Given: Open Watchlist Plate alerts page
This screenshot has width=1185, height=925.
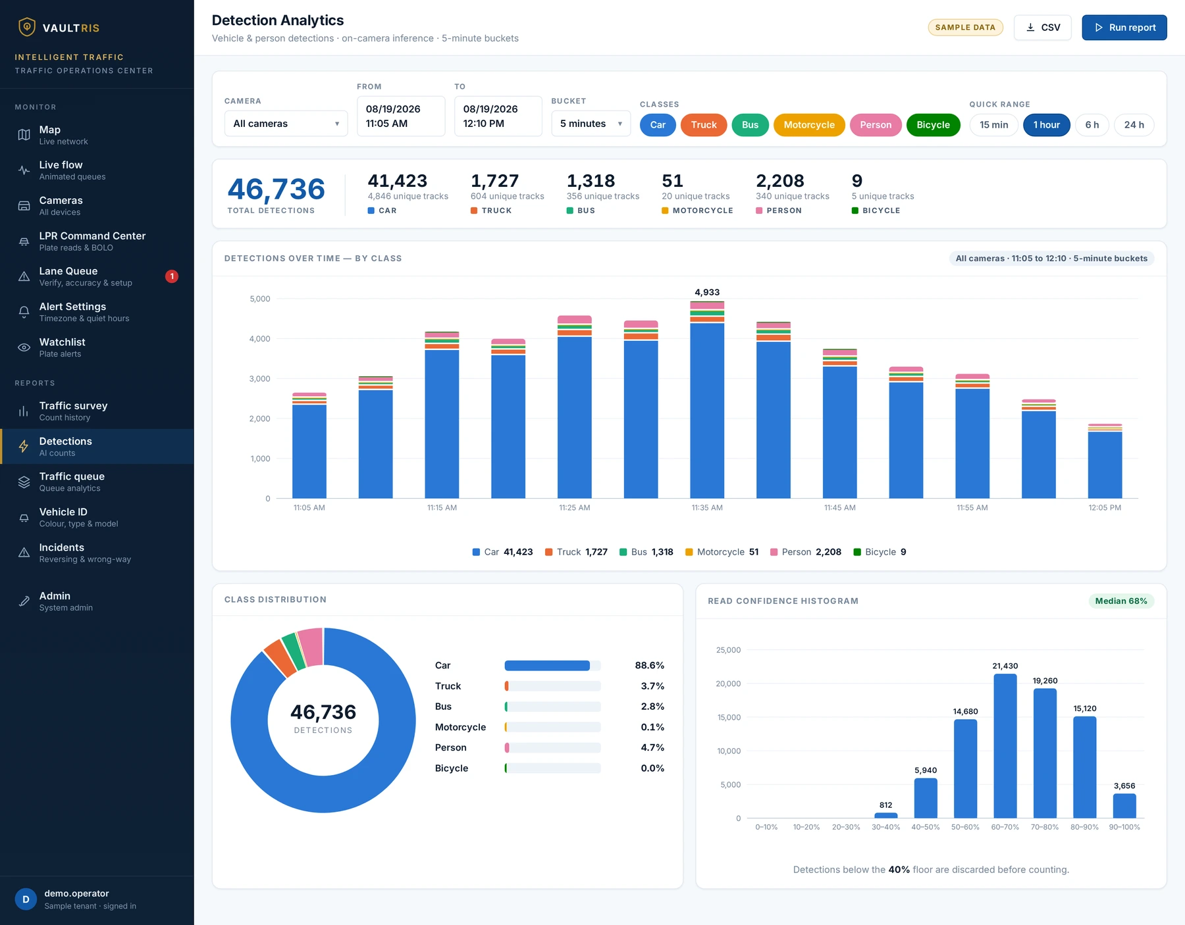Looking at the screenshot, I should pyautogui.click(x=97, y=347).
